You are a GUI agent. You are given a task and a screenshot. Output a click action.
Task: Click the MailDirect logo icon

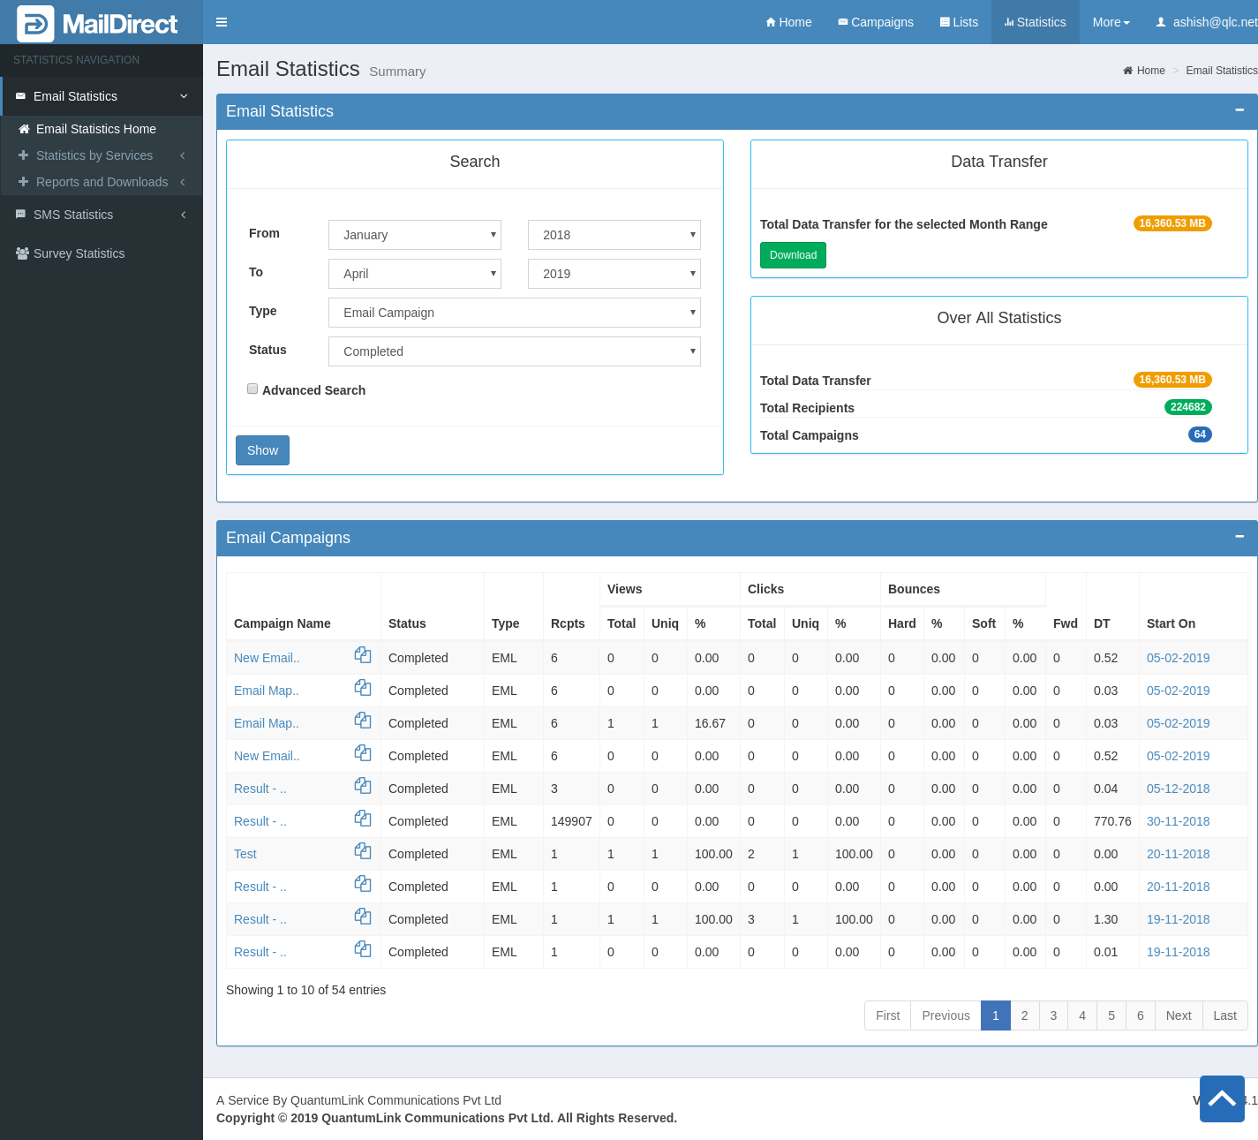pyautogui.click(x=35, y=24)
